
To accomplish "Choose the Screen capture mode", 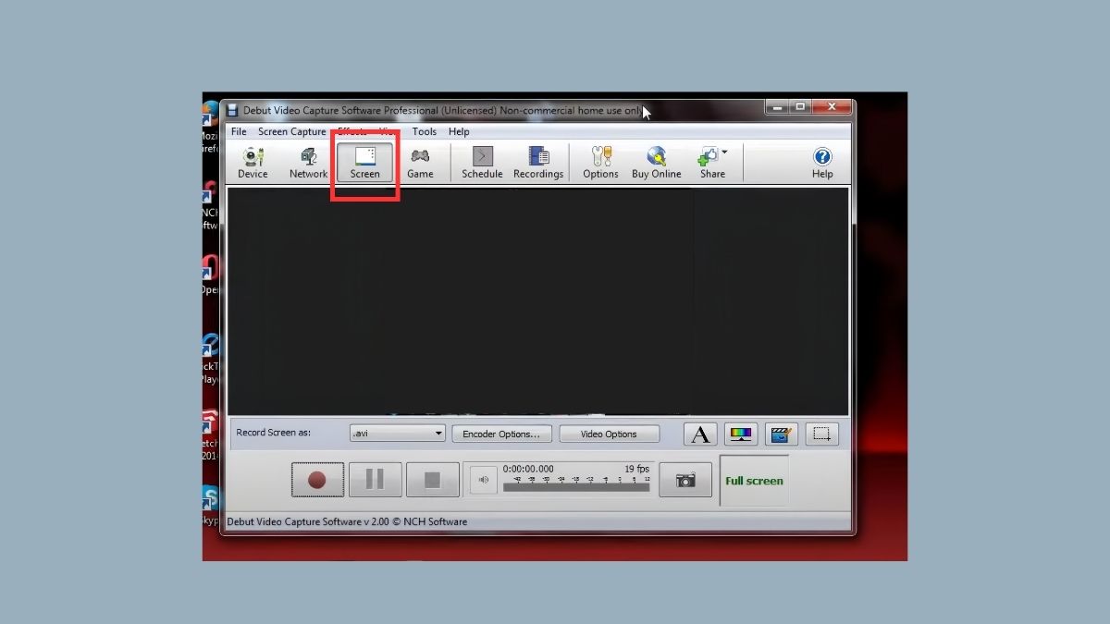I will pyautogui.click(x=364, y=162).
